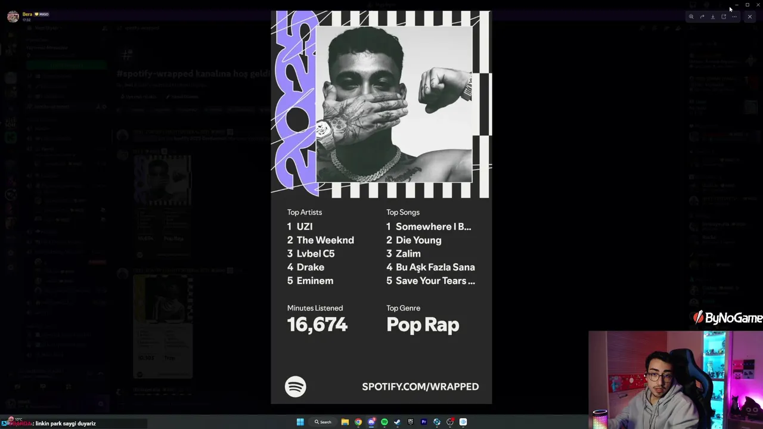Open the blue diamond-shaped taskbar app

pyautogui.click(x=437, y=422)
